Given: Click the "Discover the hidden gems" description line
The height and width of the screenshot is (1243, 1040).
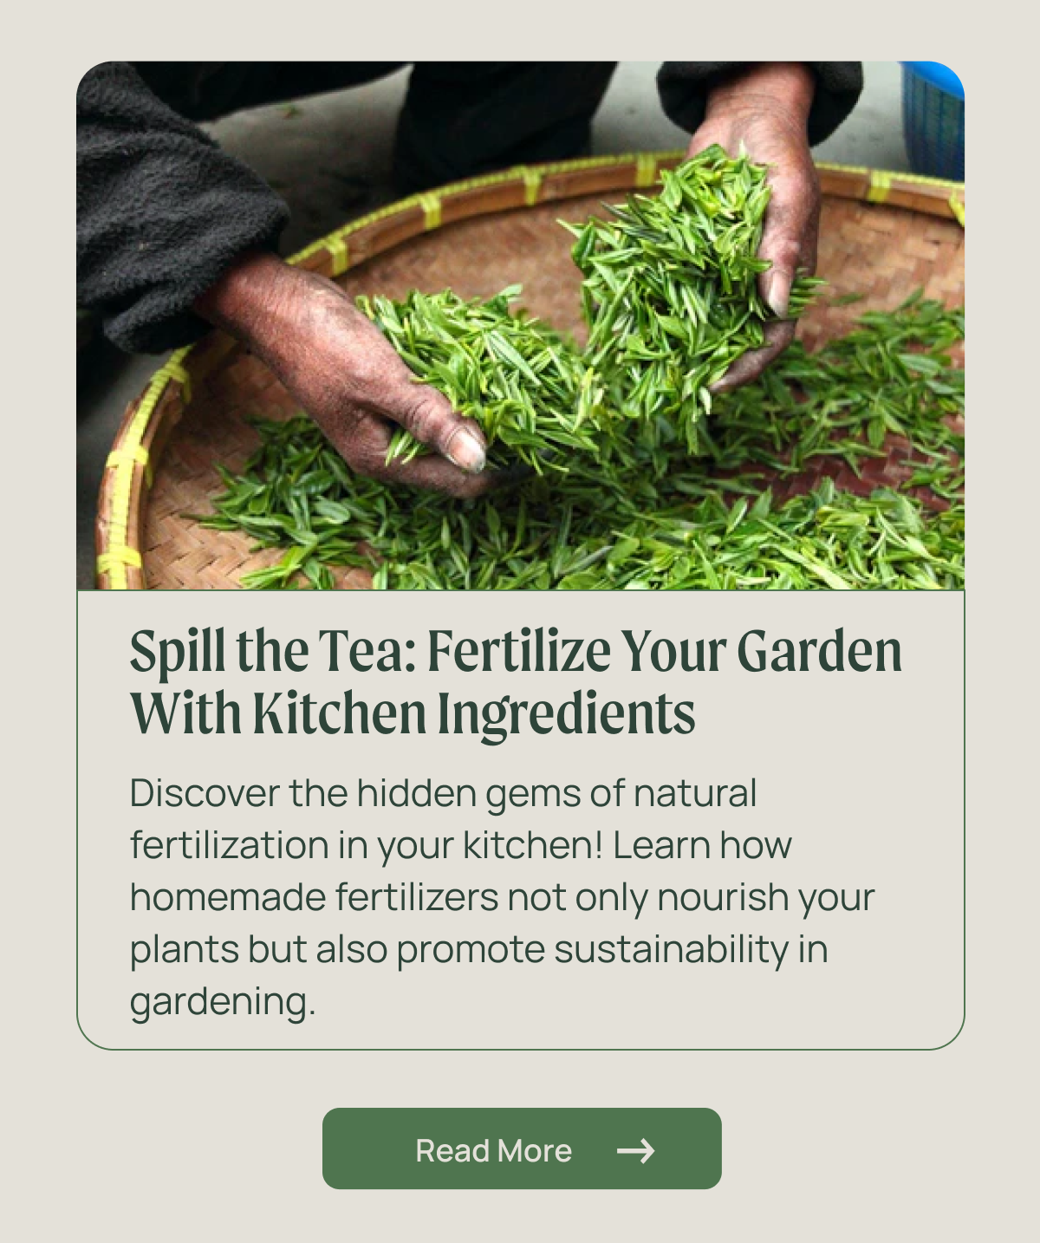Looking at the screenshot, I should tap(444, 793).
